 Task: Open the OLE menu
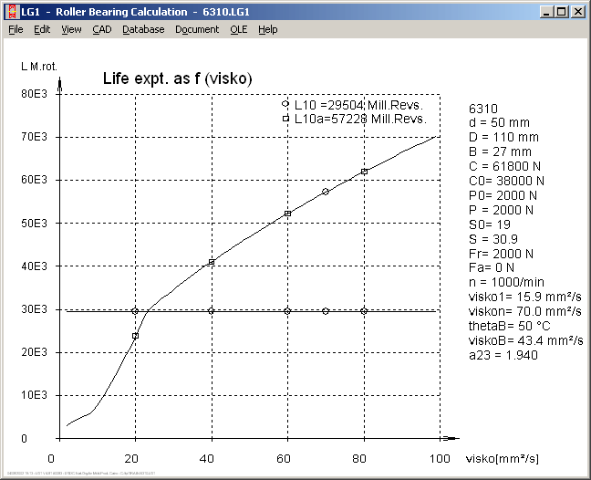(238, 29)
